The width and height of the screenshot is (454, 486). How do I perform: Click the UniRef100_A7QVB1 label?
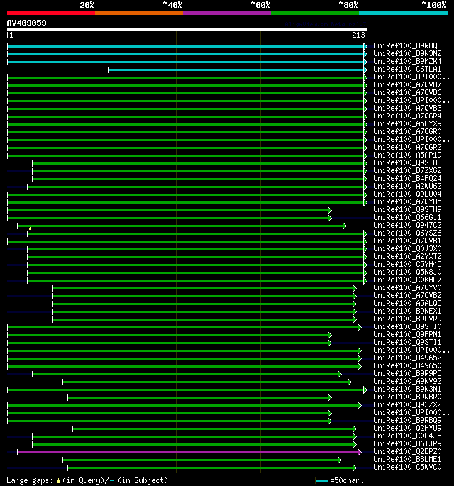point(407,241)
